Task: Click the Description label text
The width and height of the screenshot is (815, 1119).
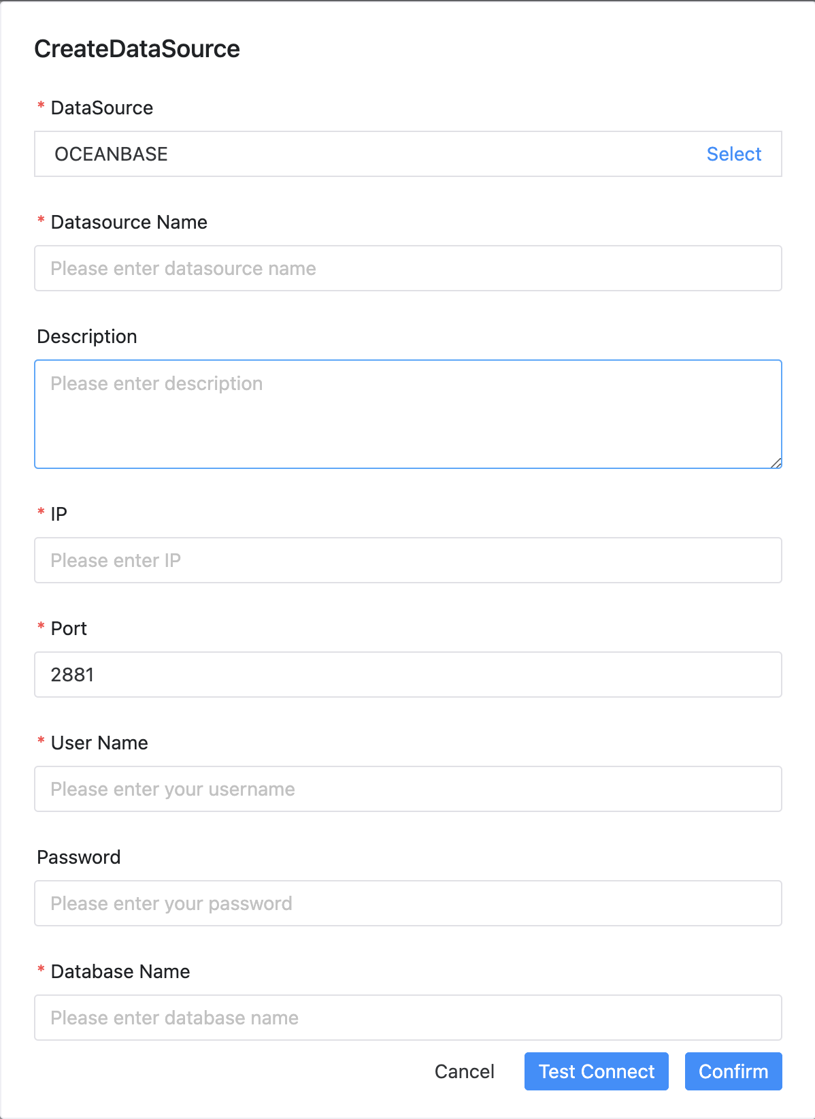Action: pyautogui.click(x=87, y=337)
